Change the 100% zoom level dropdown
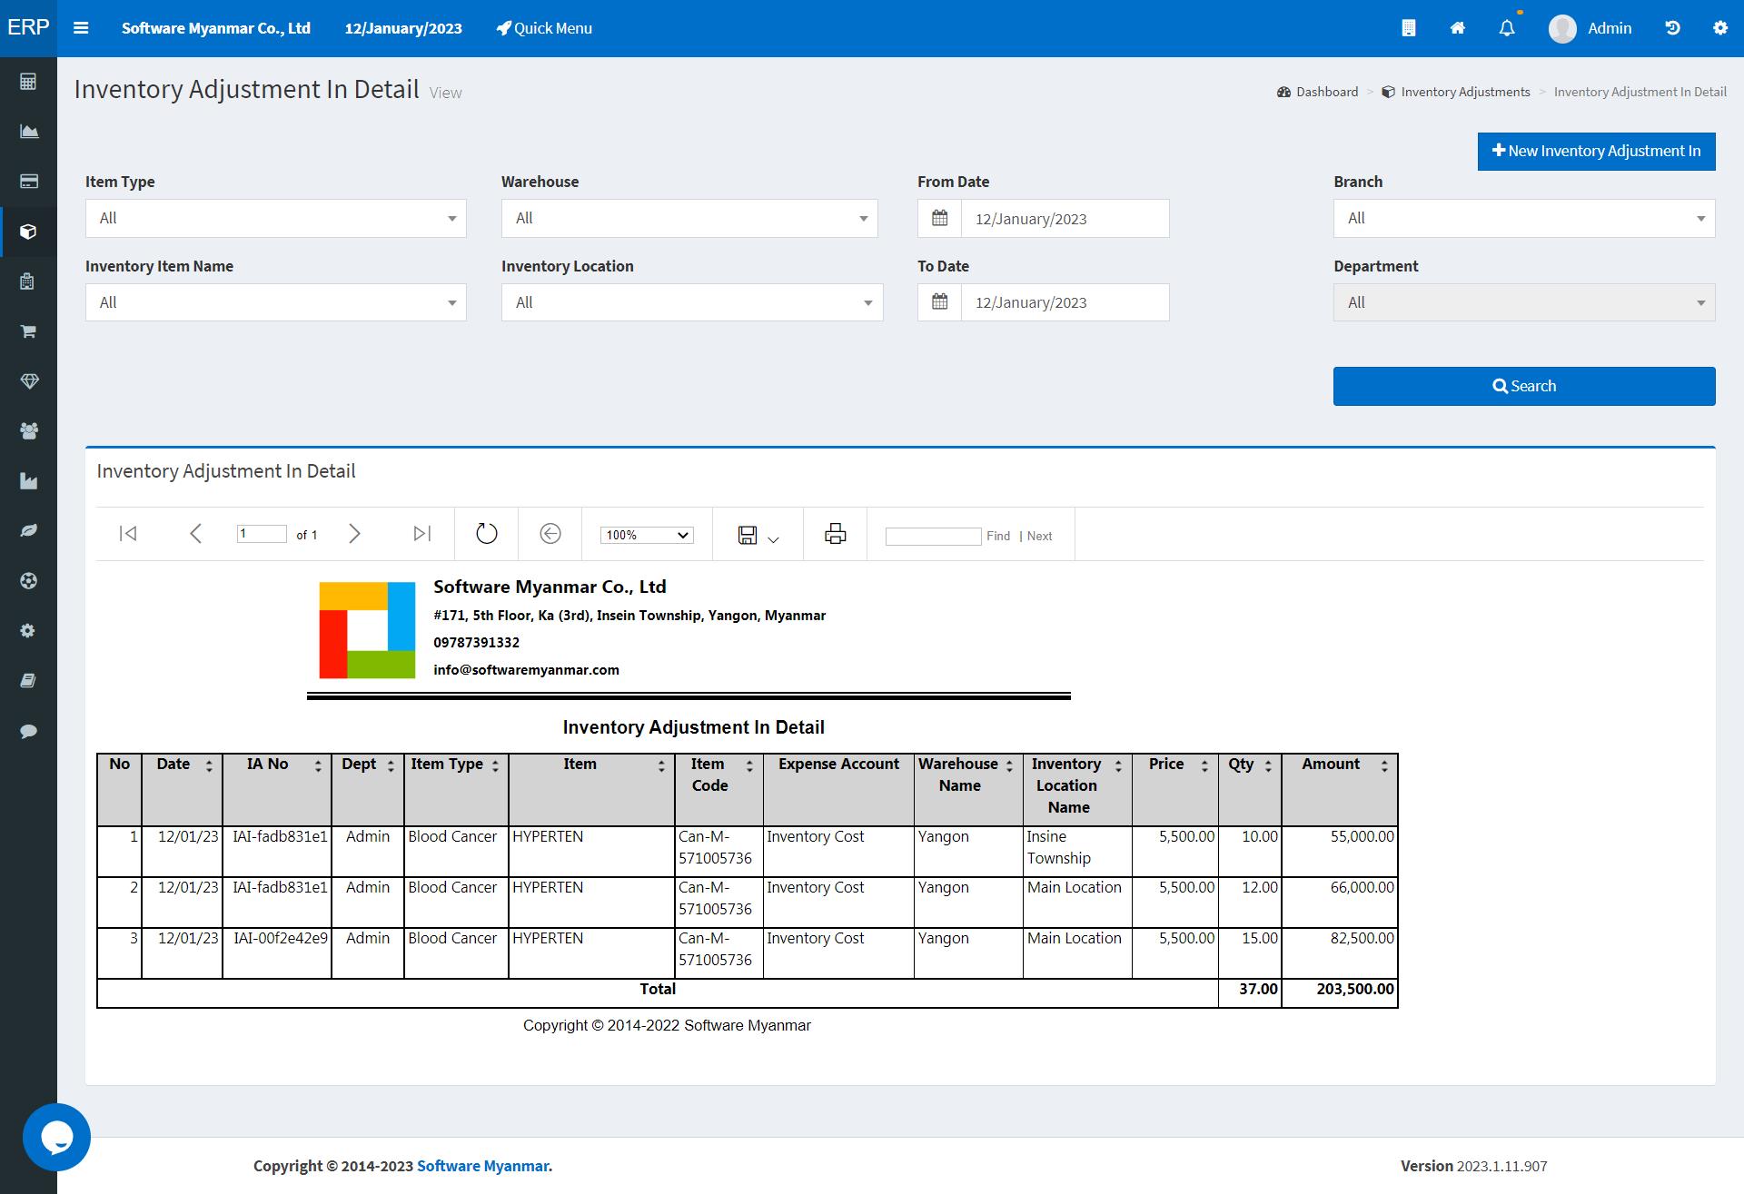 647,535
